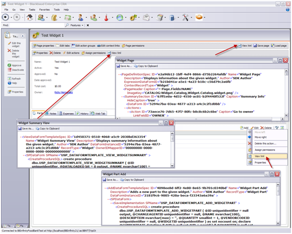Open the Web globe toolbar icon
This screenshot has height=234, width=292.
click(120, 17)
